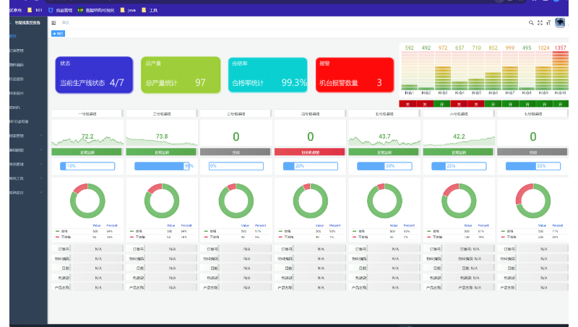Turn off the switch under 机台3
Image resolution: width=578 pixels, height=327 pixels.
coord(441,104)
